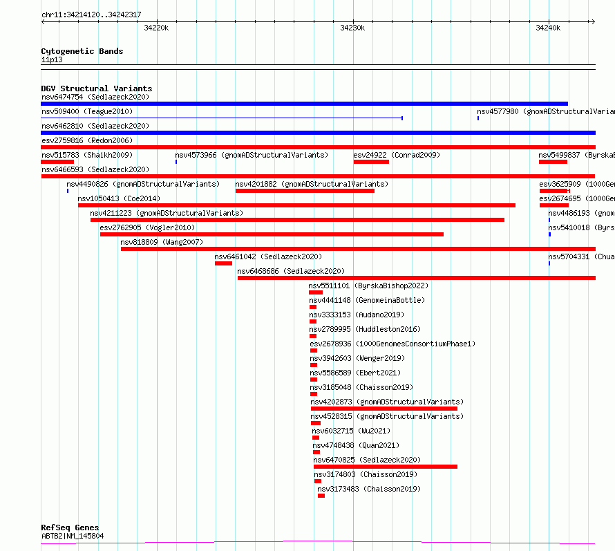
Task: Select the nsv6466593 red bar
Action: click(x=318, y=176)
